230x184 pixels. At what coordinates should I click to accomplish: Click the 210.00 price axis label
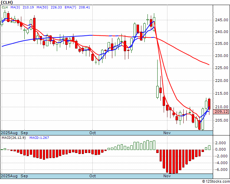point(222,107)
